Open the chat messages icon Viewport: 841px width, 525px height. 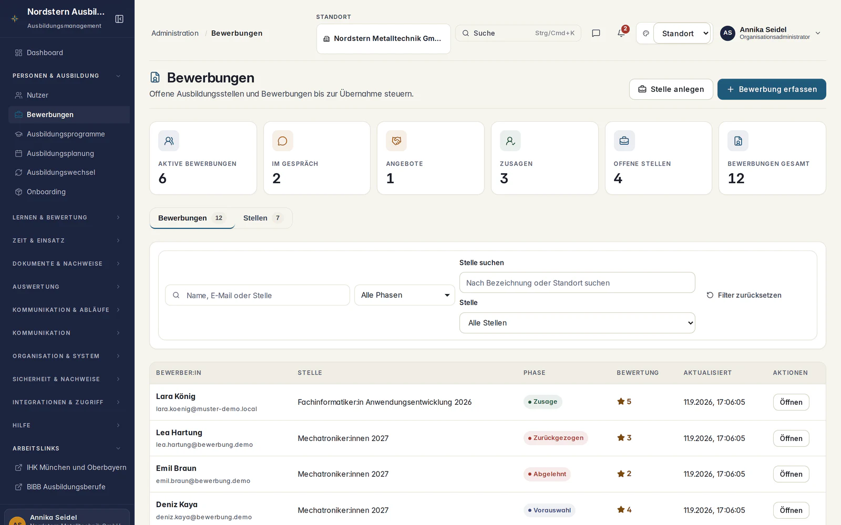click(596, 33)
